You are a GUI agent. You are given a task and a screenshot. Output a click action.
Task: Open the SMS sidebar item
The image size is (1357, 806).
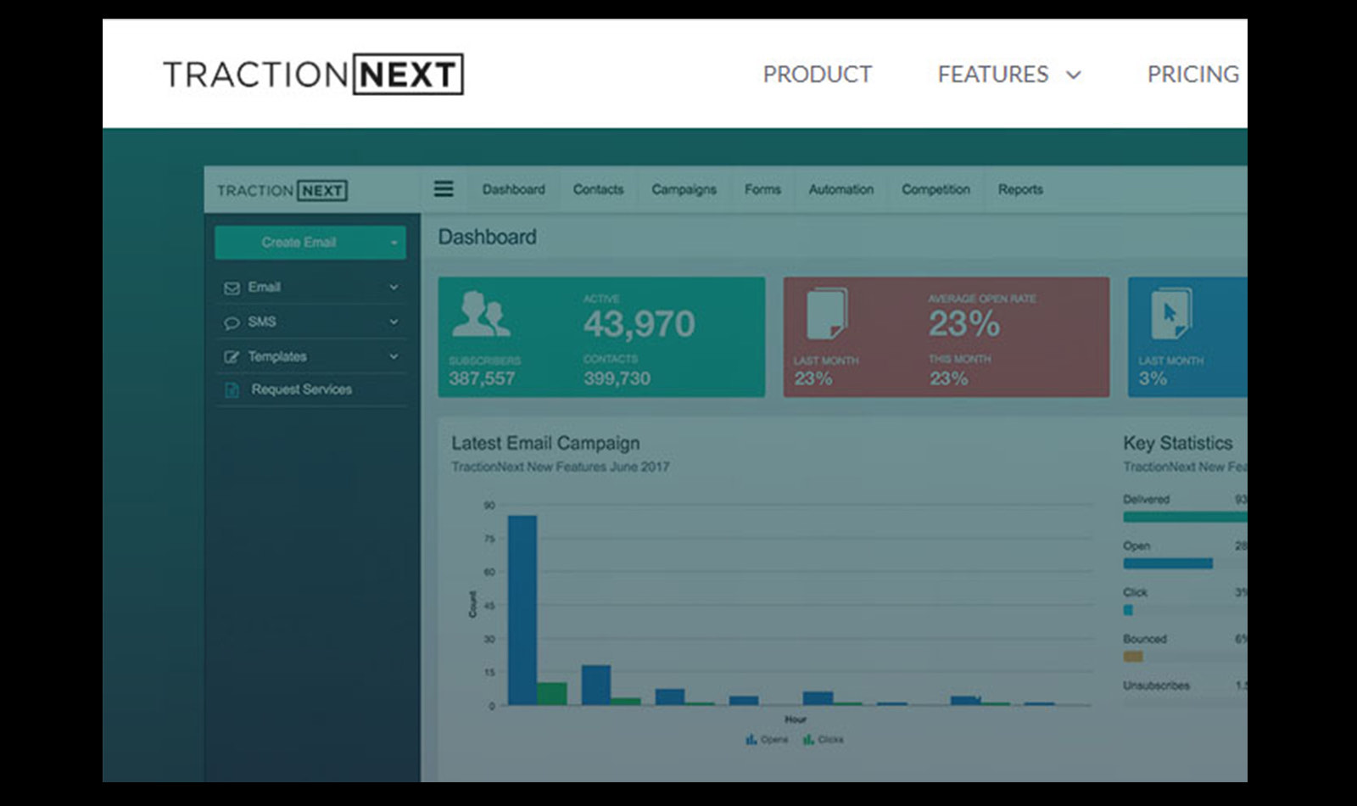[310, 322]
